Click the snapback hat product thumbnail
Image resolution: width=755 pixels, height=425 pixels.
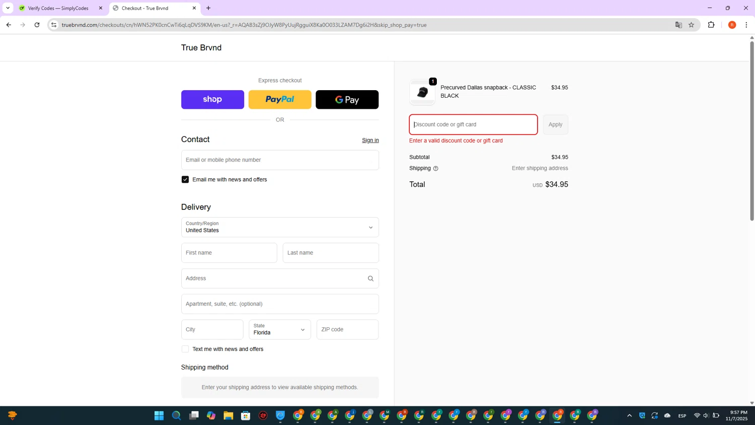(422, 92)
